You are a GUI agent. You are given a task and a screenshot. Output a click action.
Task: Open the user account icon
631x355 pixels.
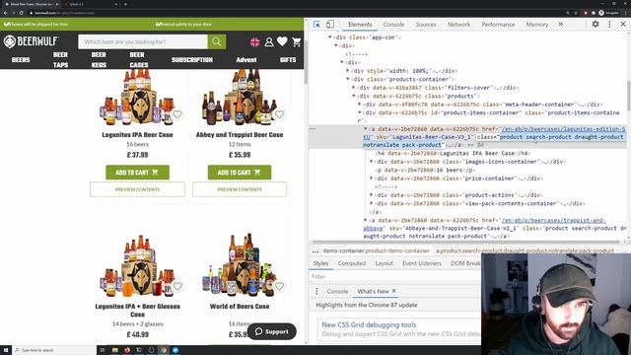point(269,41)
